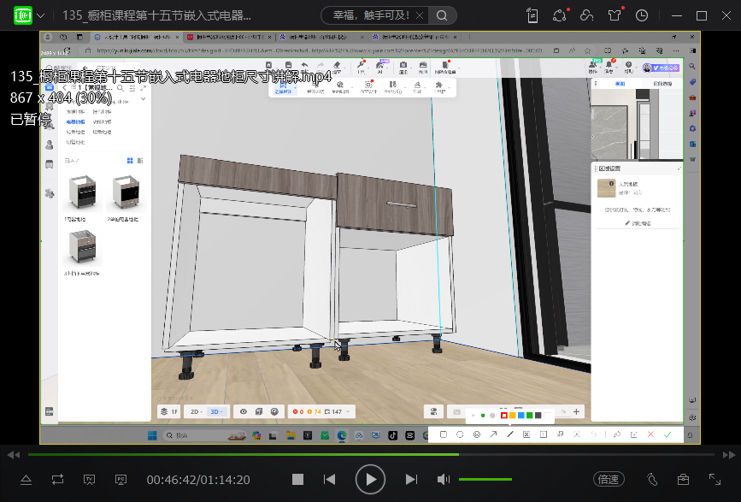Screen dimensions: 741x502
Task: Pick the blue annotation color swatch
Action: [x=520, y=416]
